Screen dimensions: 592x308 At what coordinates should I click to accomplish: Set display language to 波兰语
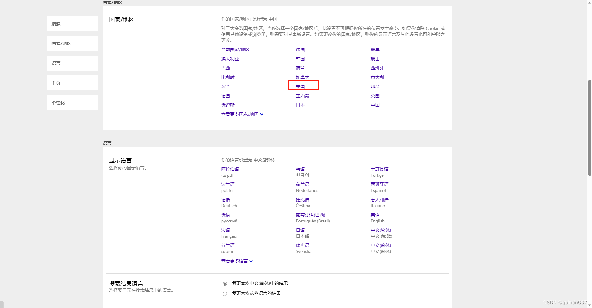pyautogui.click(x=228, y=184)
